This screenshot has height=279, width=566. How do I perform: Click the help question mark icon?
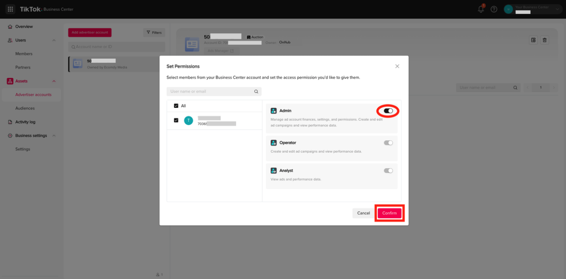(494, 9)
